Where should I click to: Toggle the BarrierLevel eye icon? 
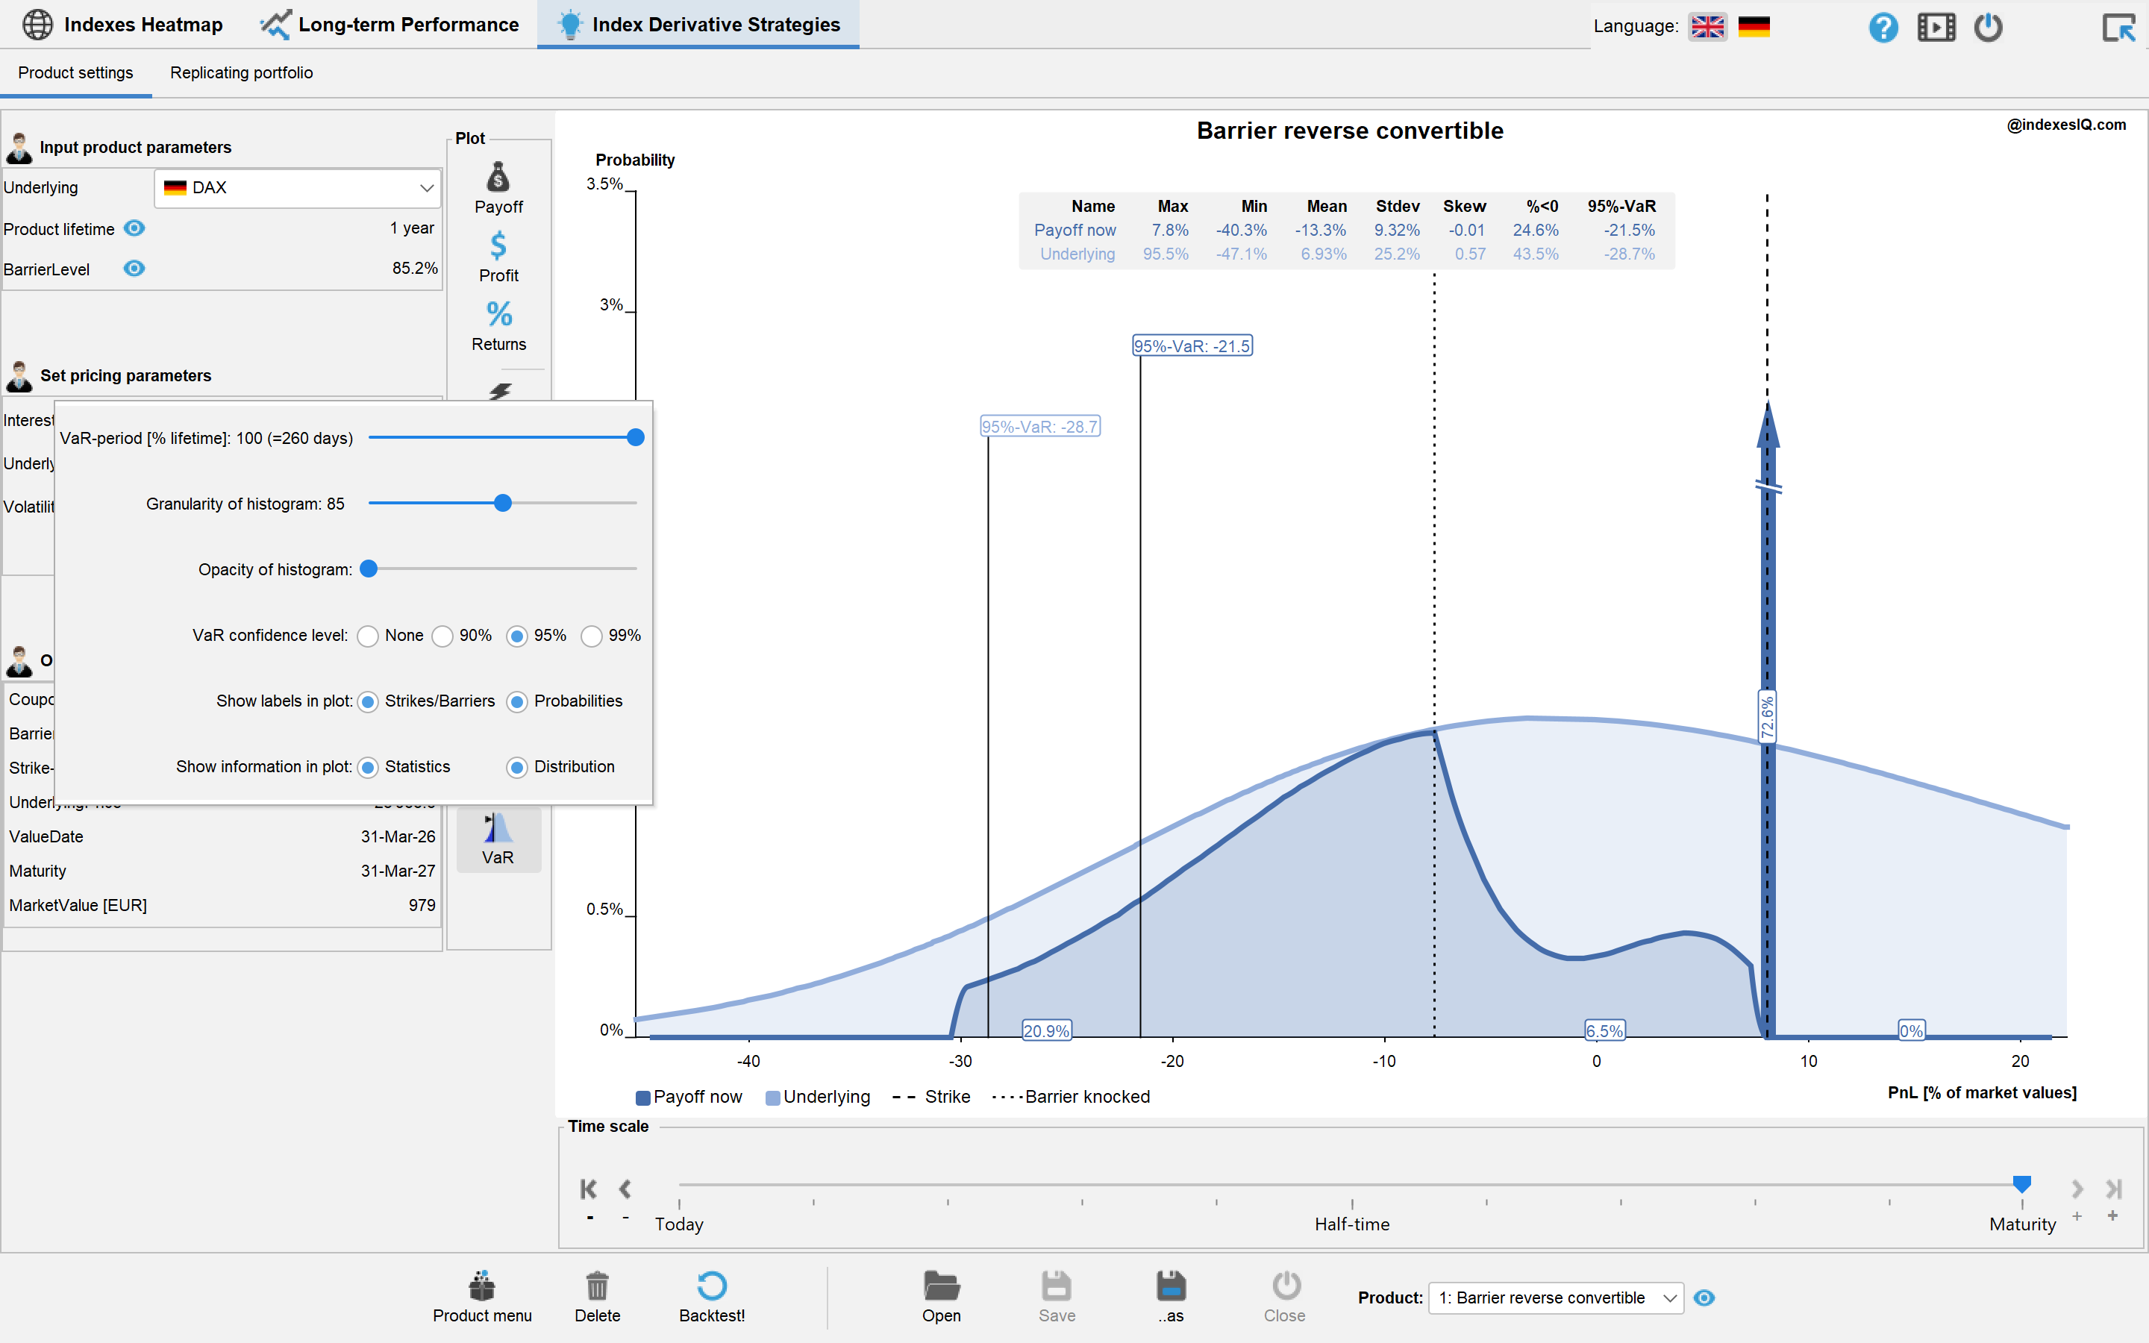tap(134, 269)
